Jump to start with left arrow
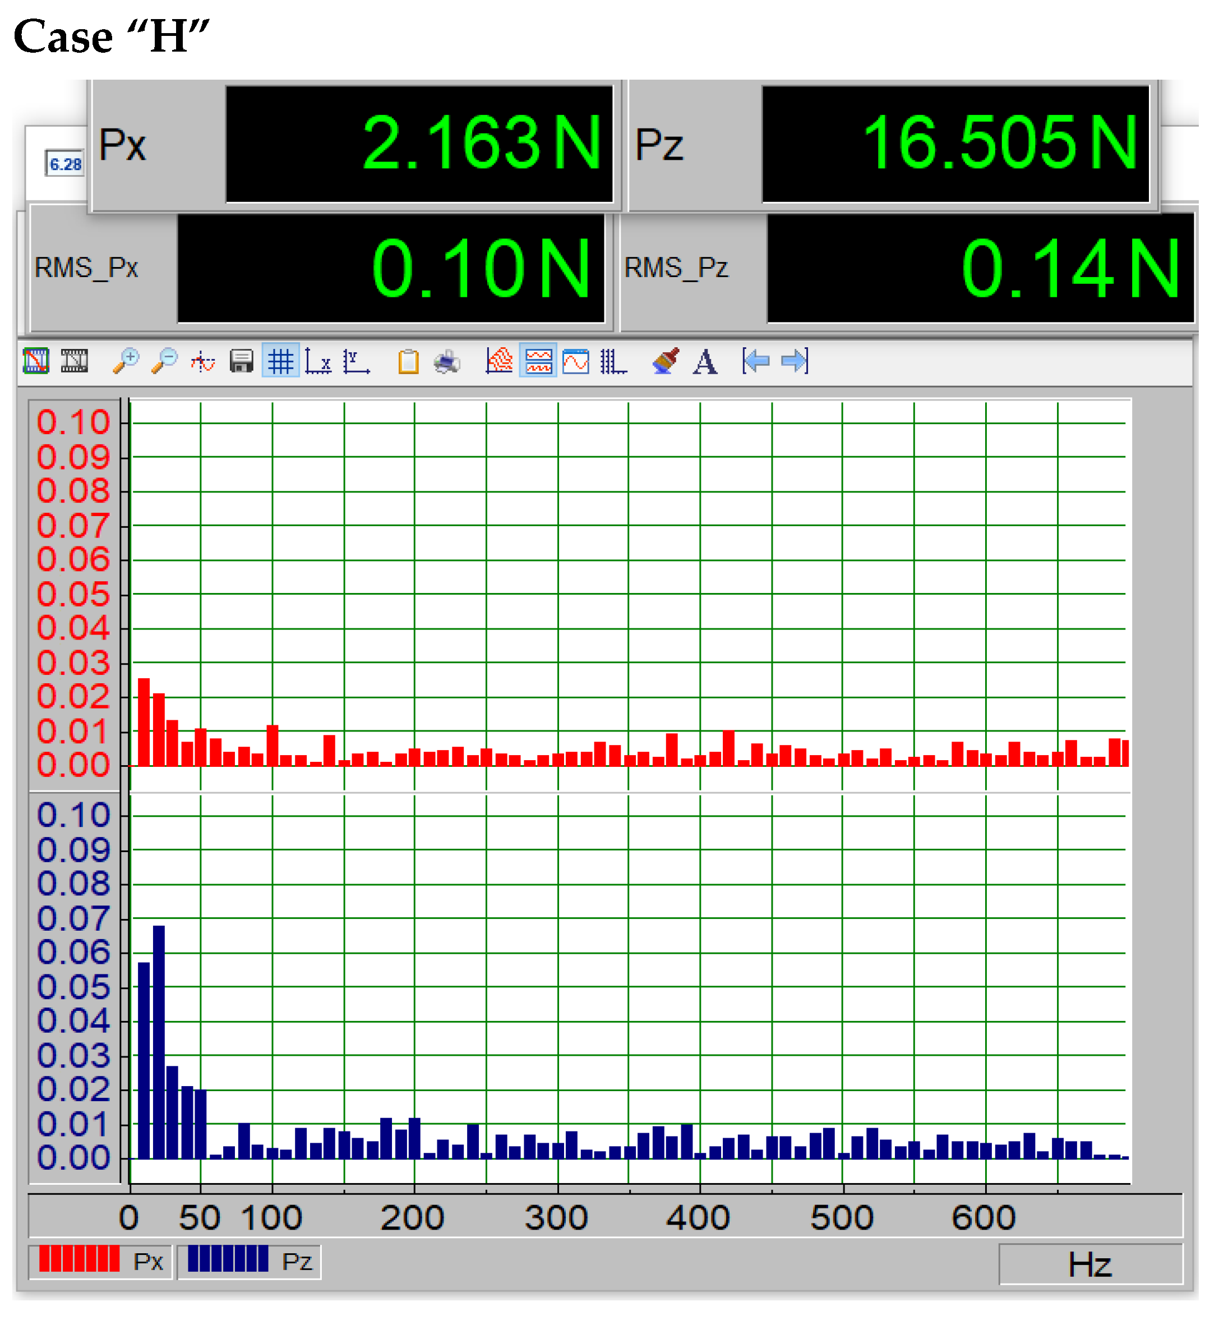Image resolution: width=1219 pixels, height=1320 pixels. [756, 362]
